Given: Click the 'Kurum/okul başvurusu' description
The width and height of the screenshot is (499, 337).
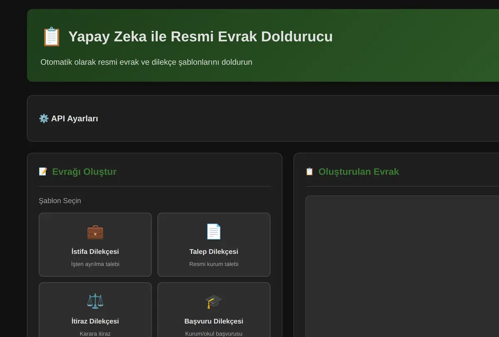Looking at the screenshot, I should 214,334.
